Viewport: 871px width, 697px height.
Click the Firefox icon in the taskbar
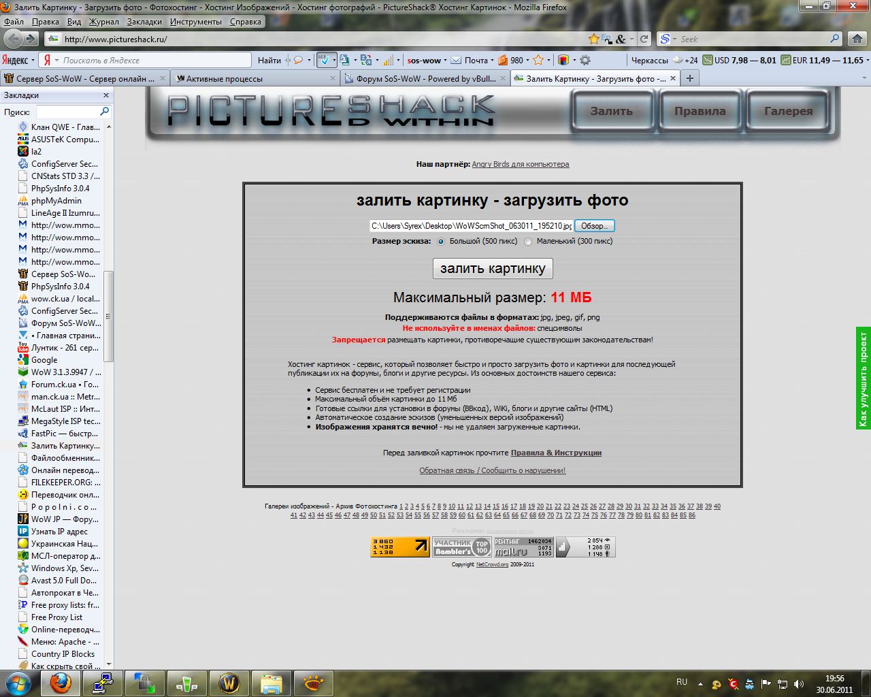click(x=61, y=683)
